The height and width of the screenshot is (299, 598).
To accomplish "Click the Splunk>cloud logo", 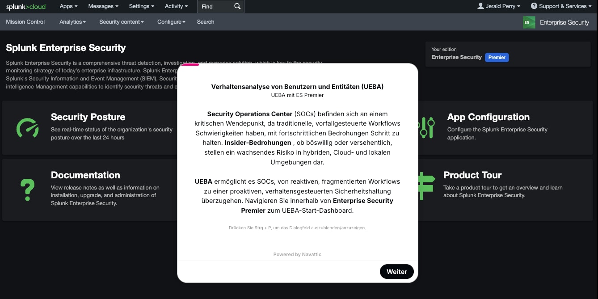I will tap(26, 6).
